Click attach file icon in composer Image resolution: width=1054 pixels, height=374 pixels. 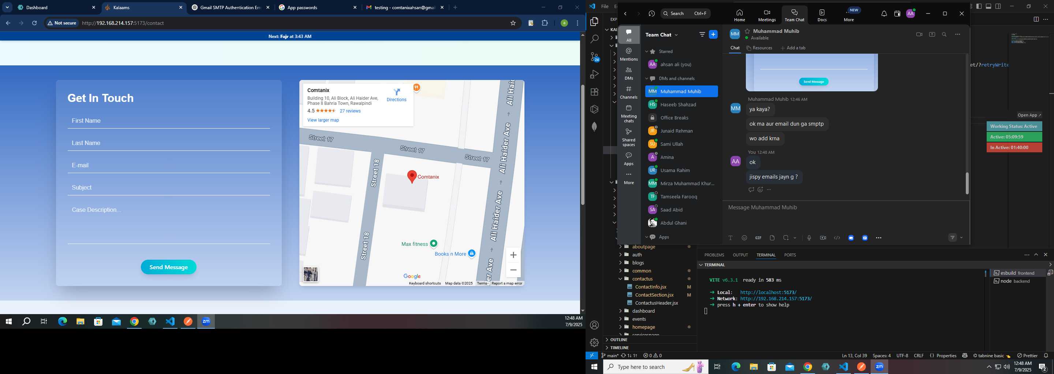click(x=772, y=238)
